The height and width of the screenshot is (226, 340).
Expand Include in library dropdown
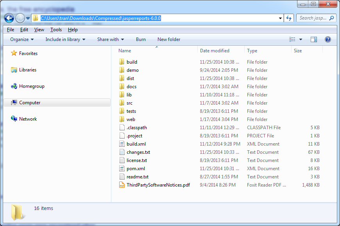[65, 39]
